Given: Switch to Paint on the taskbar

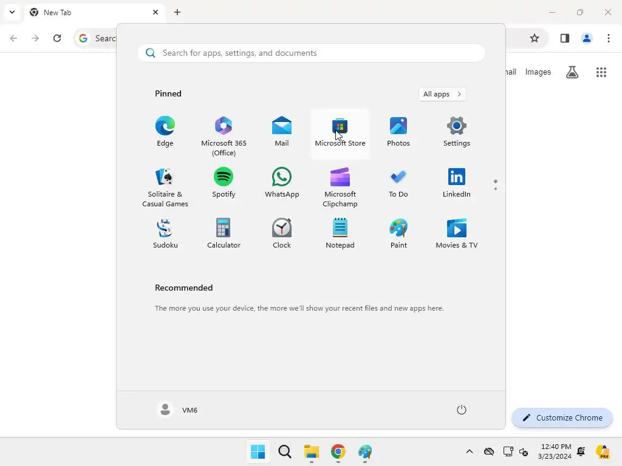Looking at the screenshot, I should coord(365,451).
